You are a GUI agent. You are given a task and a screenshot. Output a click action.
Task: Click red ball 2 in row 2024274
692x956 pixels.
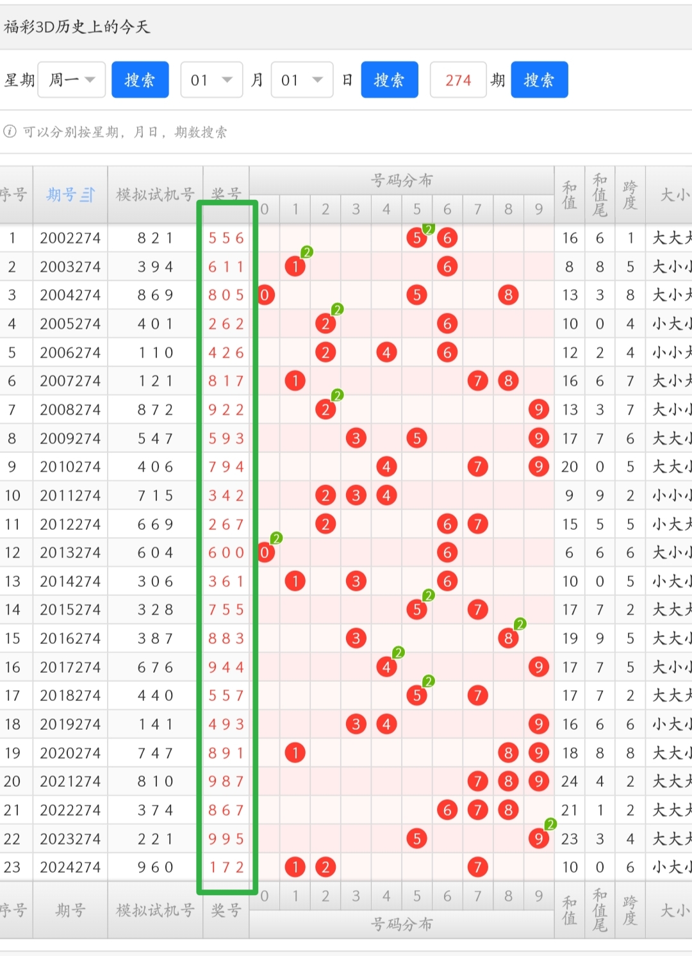[x=325, y=867]
